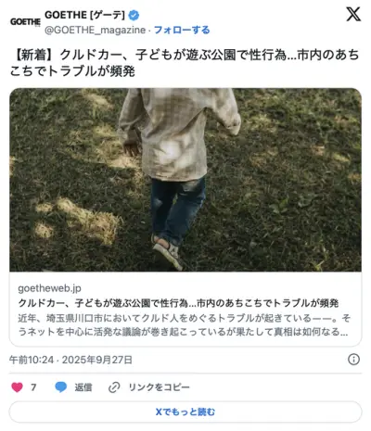Open the GOETHE [ゲーテ] account name
This screenshot has width=371, height=431.
84,15
